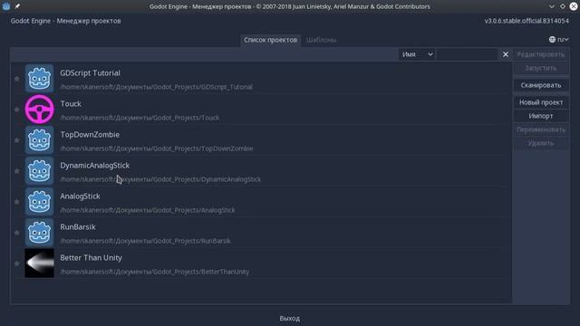Switch to the Список проектов tab

tap(270, 40)
